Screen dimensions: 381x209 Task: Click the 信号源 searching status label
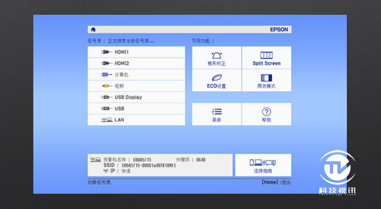coord(121,41)
